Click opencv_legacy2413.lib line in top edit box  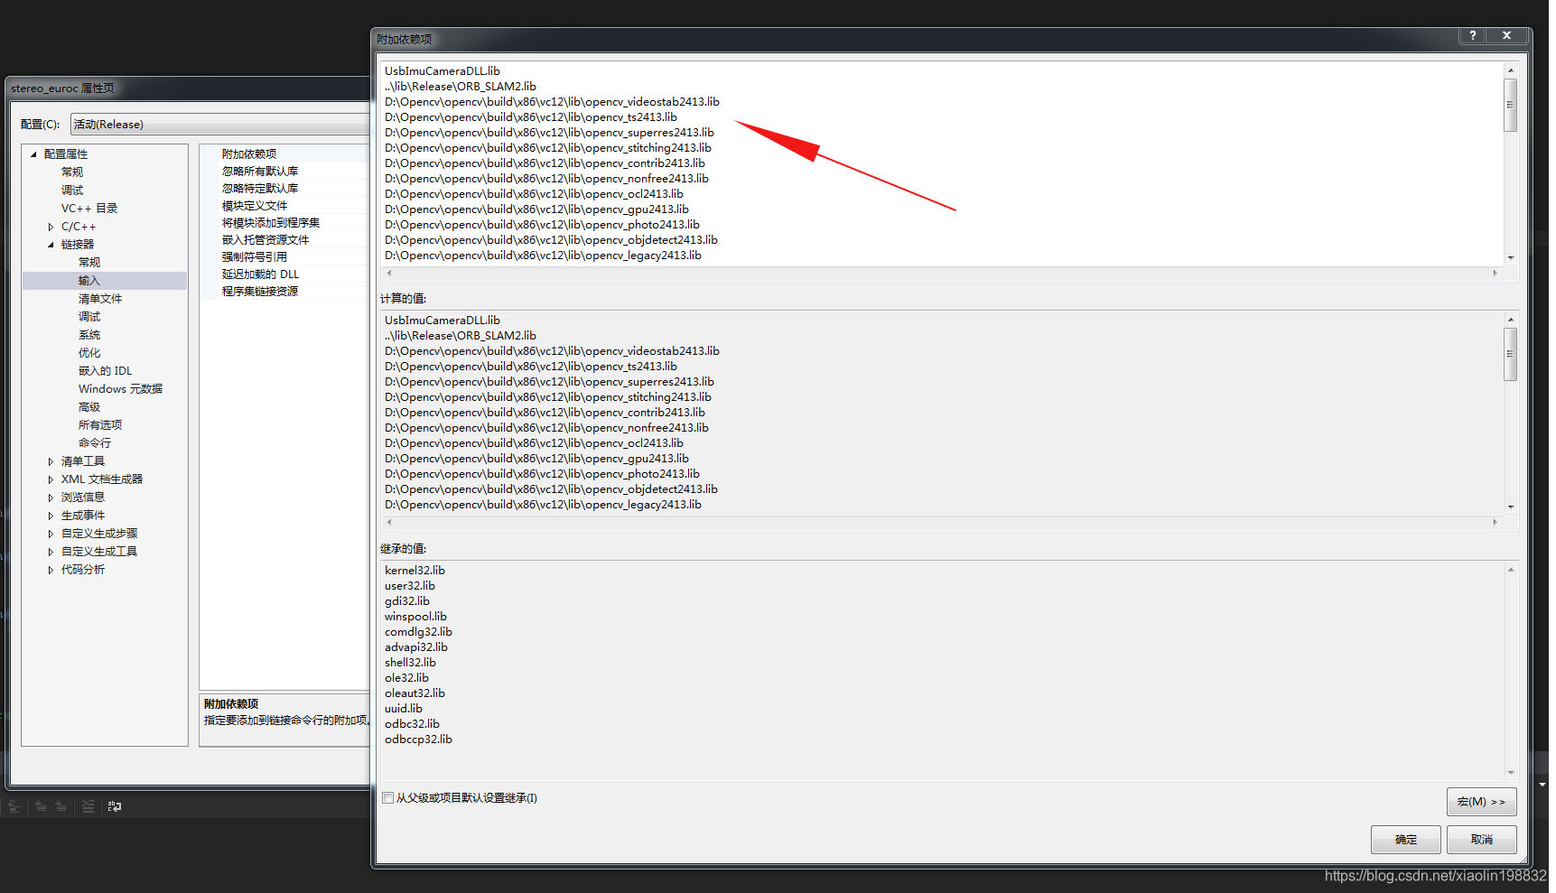543,256
